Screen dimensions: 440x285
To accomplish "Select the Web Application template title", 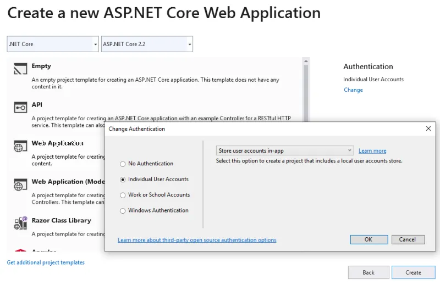I will (x=57, y=143).
